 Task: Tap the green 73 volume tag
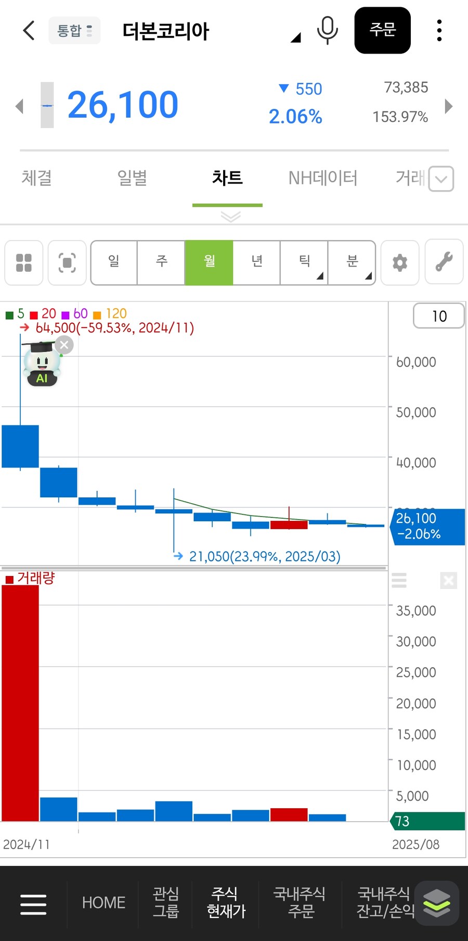(x=427, y=821)
